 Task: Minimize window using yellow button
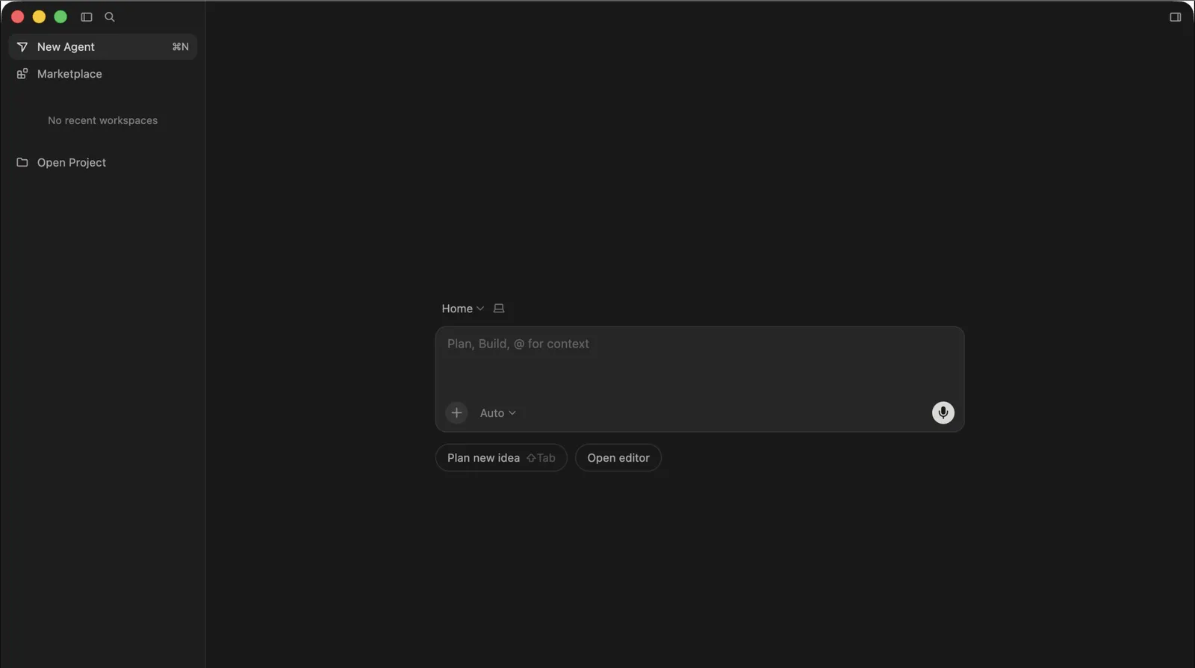click(39, 16)
